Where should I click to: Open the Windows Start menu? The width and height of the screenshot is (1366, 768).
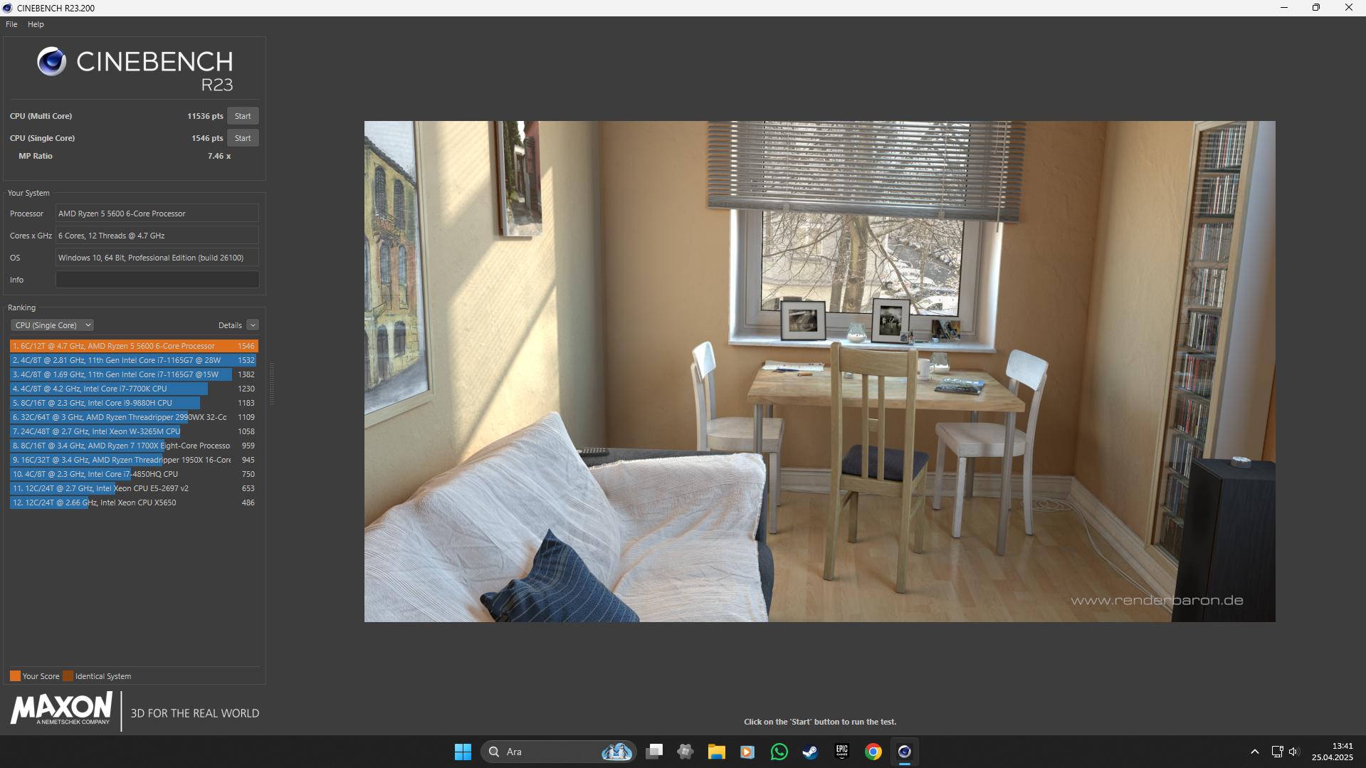click(463, 752)
